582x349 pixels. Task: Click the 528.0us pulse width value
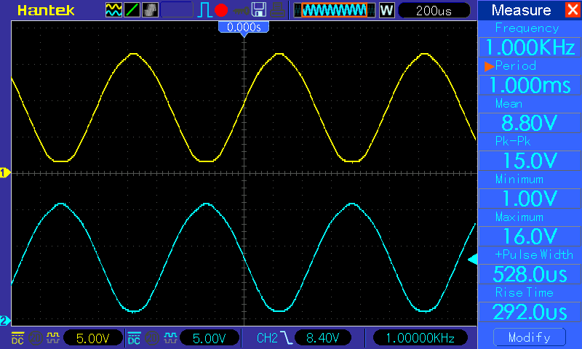530,274
